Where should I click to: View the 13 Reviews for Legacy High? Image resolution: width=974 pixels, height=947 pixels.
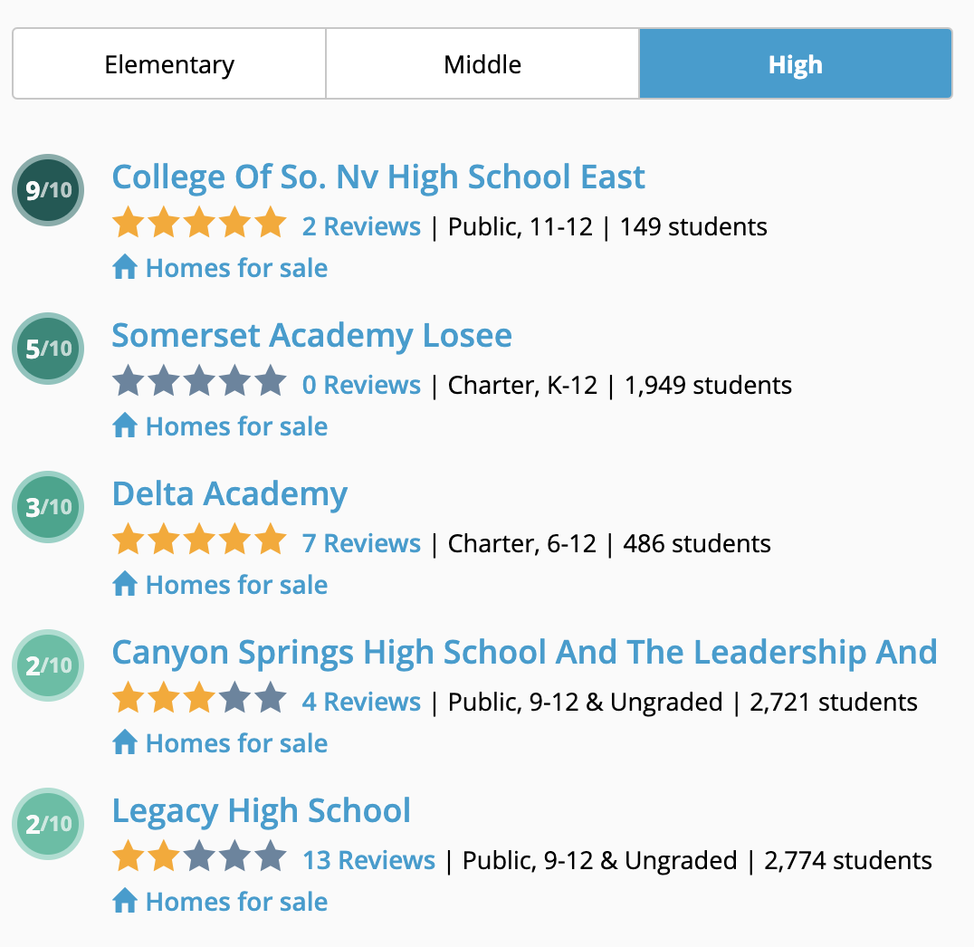(x=368, y=860)
